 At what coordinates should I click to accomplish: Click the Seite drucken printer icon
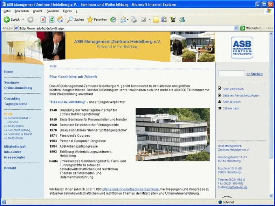(219, 101)
